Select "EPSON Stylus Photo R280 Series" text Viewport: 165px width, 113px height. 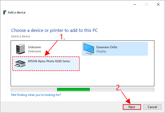49,61
